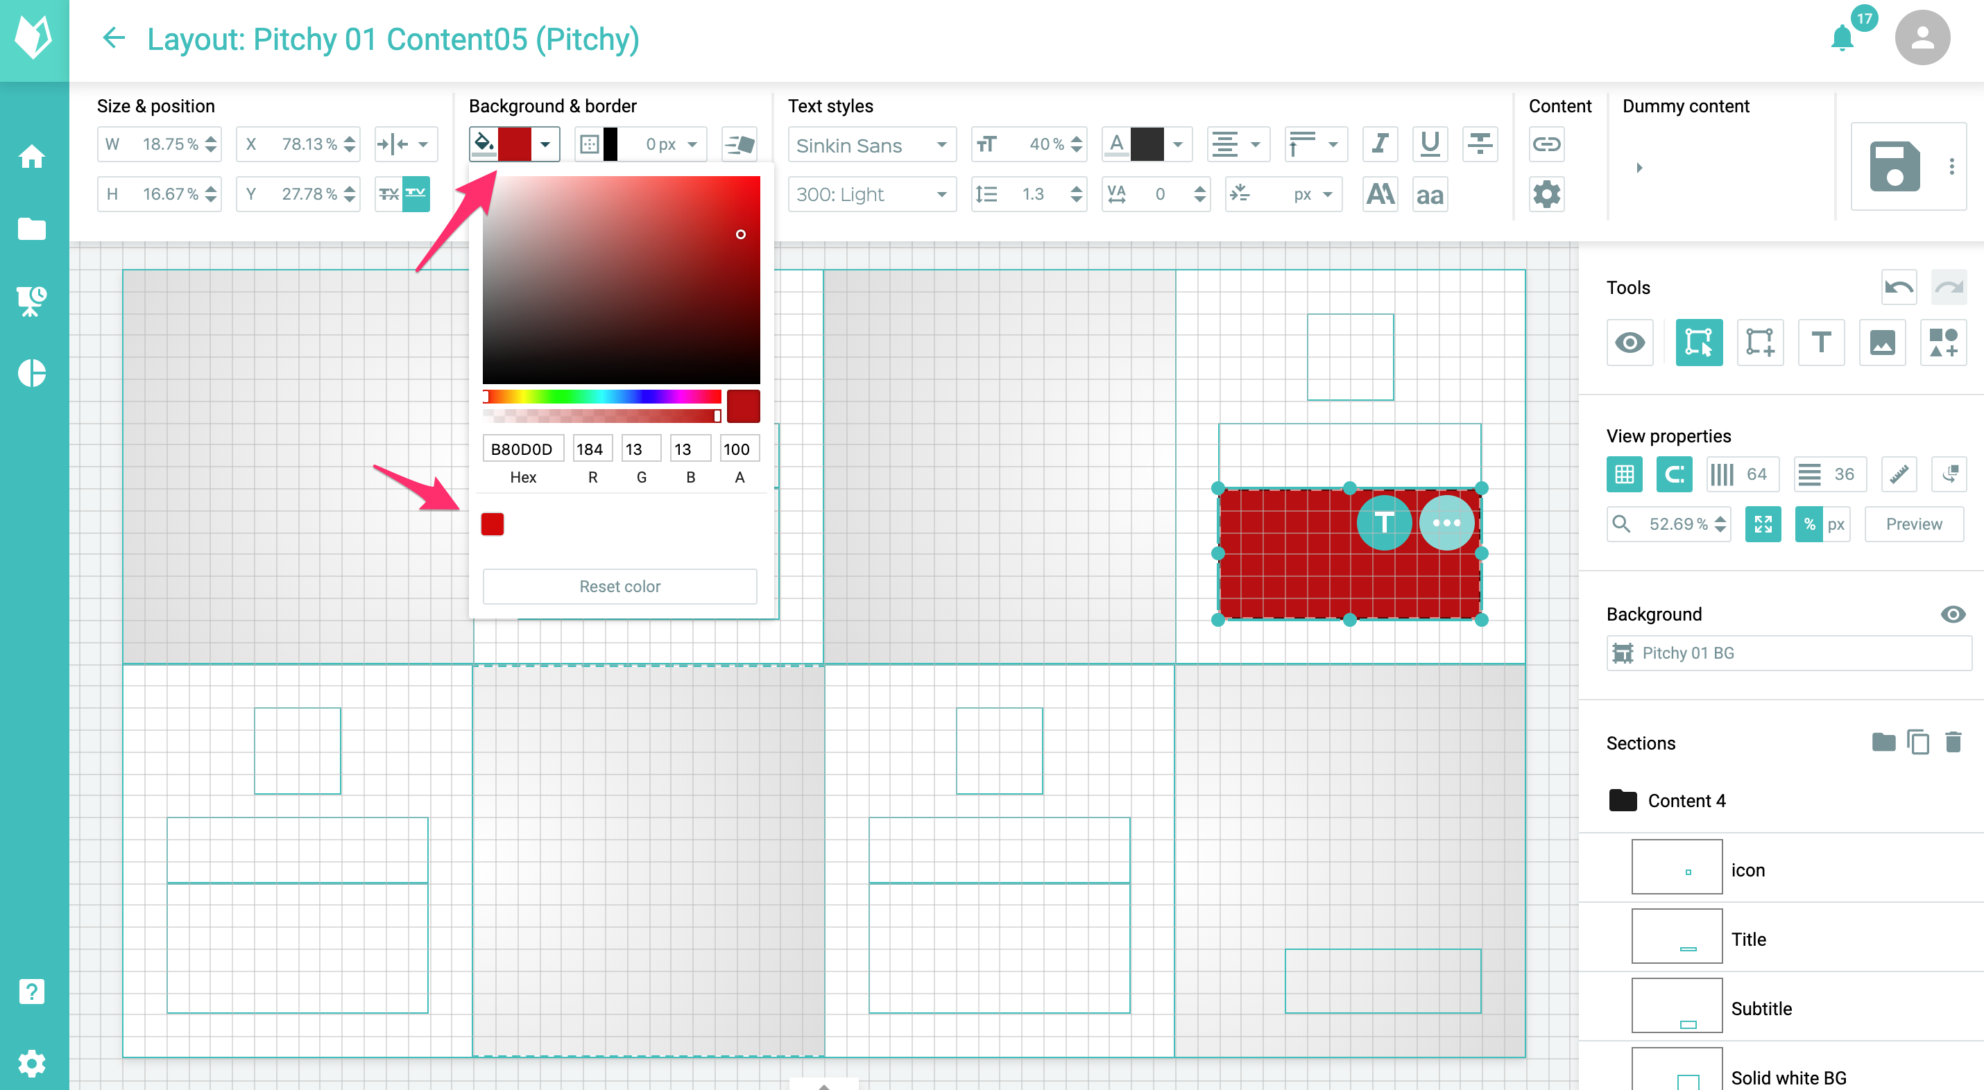Select the Text tool in Tools
This screenshot has width=1984, height=1090.
coord(1822,343)
